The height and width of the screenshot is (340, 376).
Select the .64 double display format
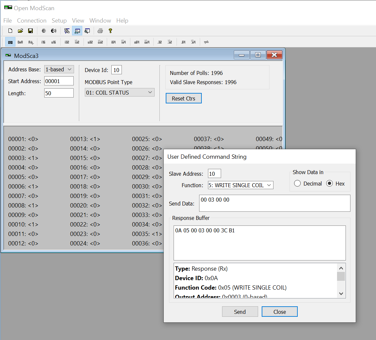(183, 42)
